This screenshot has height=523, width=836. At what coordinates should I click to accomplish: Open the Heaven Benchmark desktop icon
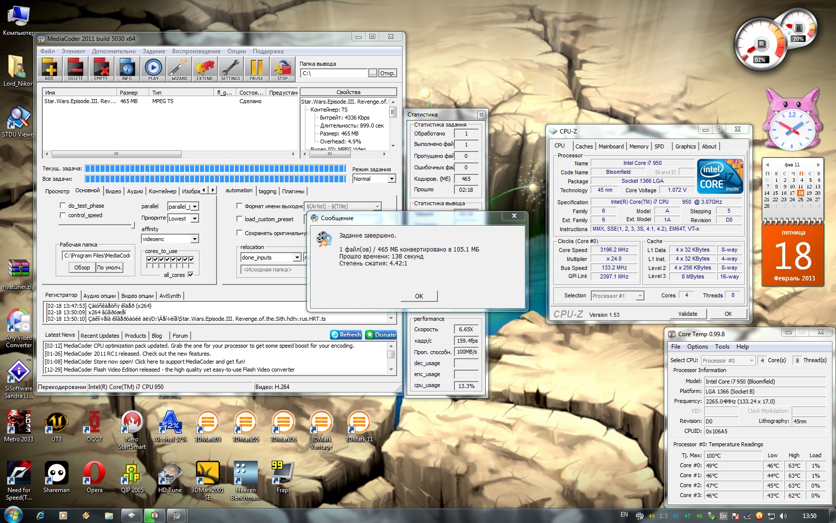pos(245,481)
